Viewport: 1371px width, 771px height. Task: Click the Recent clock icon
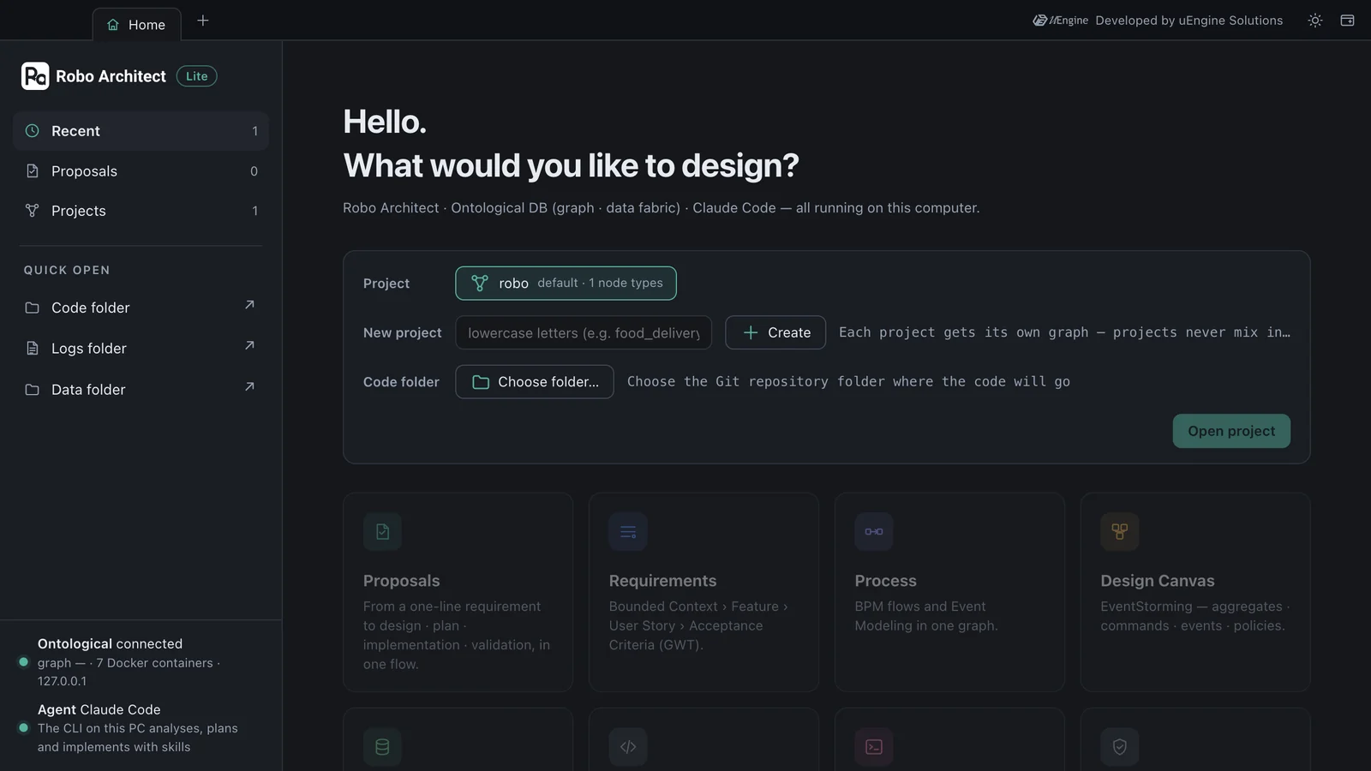coord(33,131)
